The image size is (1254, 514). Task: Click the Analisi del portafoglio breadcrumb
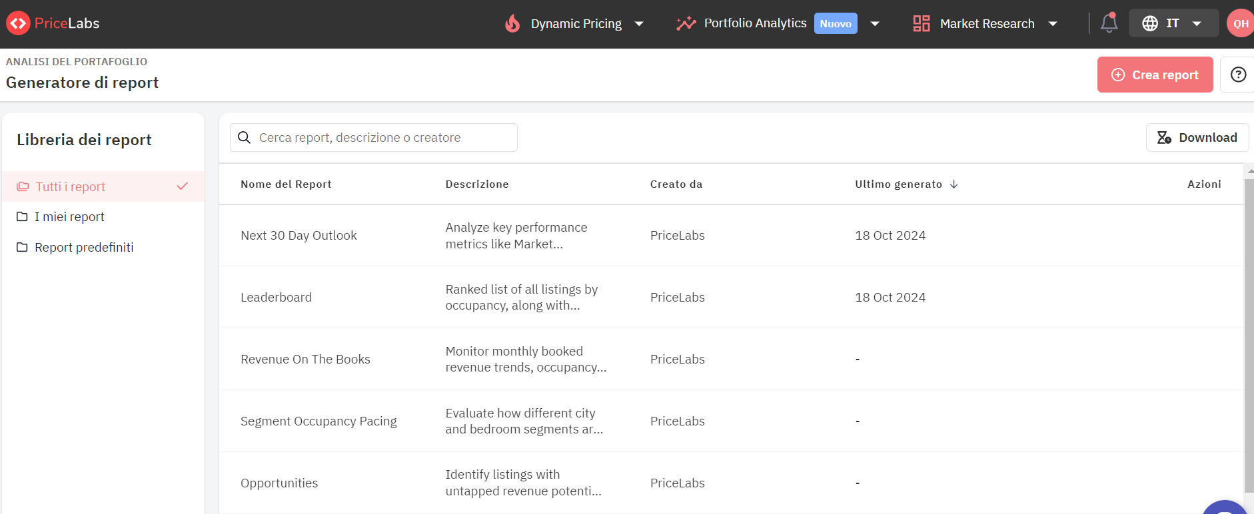click(x=77, y=61)
